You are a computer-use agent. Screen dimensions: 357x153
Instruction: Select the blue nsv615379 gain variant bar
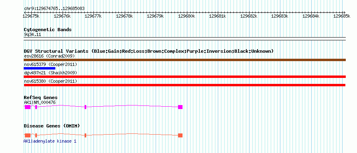click(x=39, y=68)
